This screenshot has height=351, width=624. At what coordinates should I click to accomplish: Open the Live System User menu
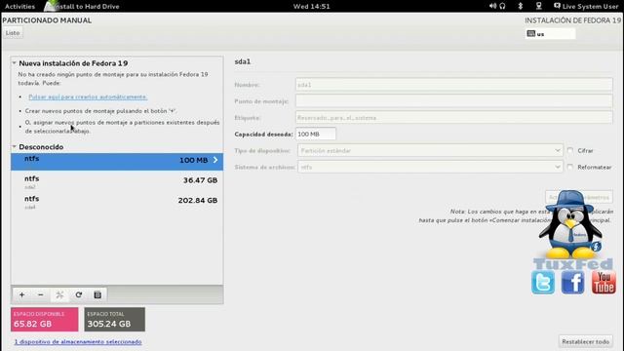[x=586, y=7]
